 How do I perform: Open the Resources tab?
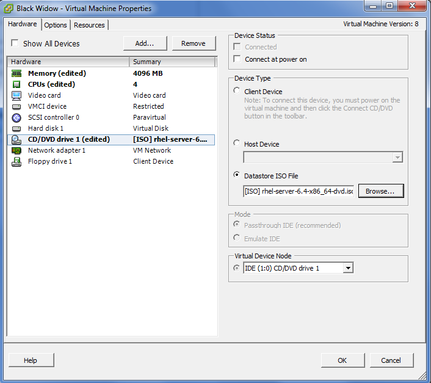click(x=89, y=25)
